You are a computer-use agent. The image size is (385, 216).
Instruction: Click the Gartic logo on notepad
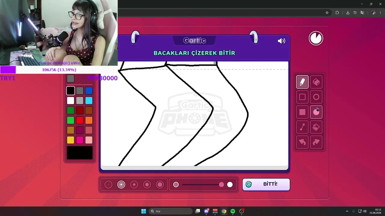[195, 40]
